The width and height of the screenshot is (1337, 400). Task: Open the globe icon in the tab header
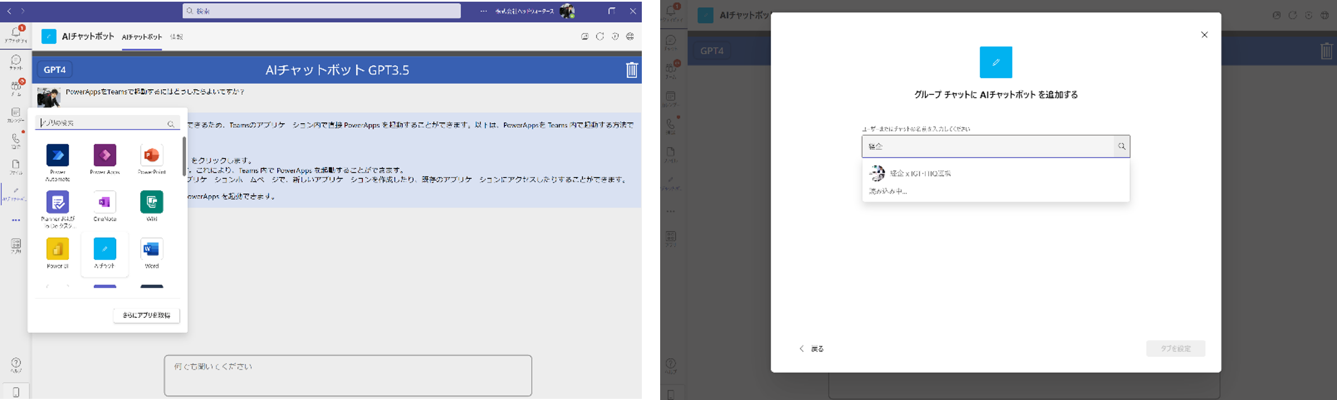point(630,37)
